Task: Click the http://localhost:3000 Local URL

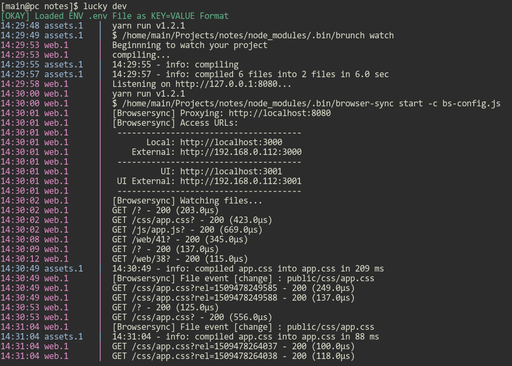Action: tap(231, 143)
